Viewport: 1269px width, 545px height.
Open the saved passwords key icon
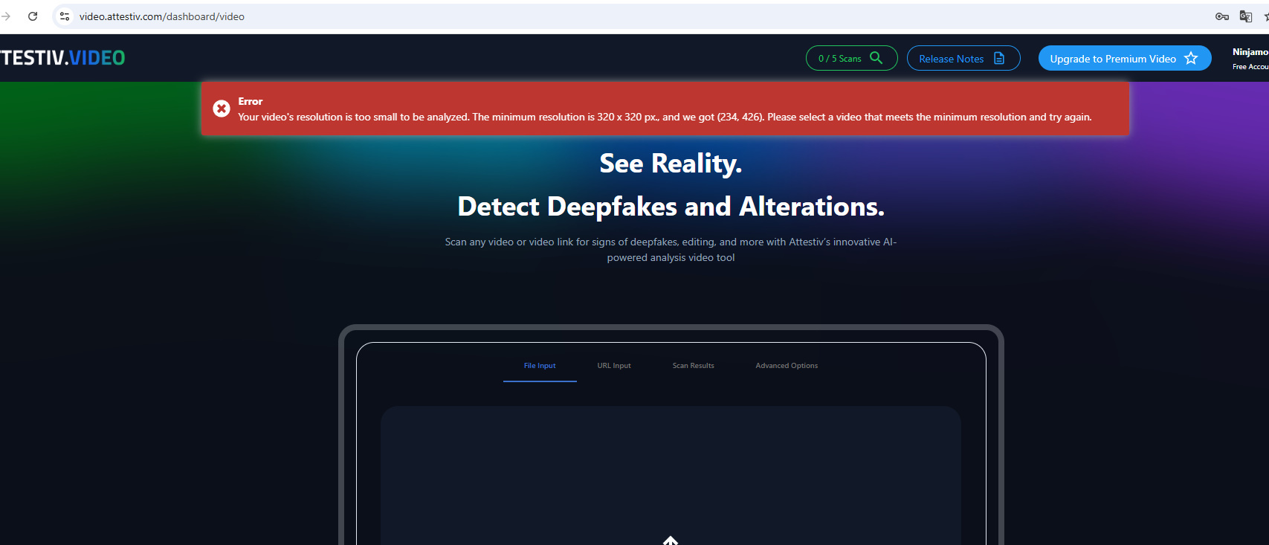1221,16
